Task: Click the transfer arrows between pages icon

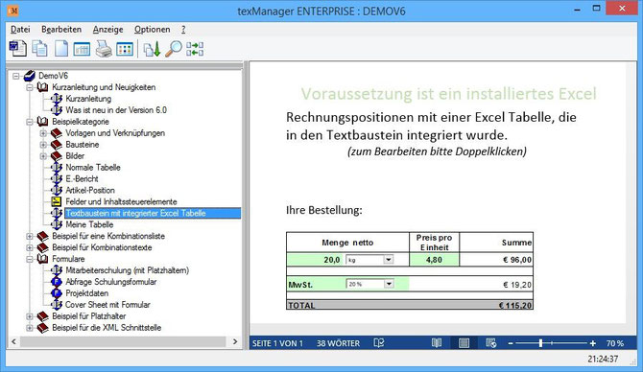Action: pyautogui.click(x=195, y=49)
